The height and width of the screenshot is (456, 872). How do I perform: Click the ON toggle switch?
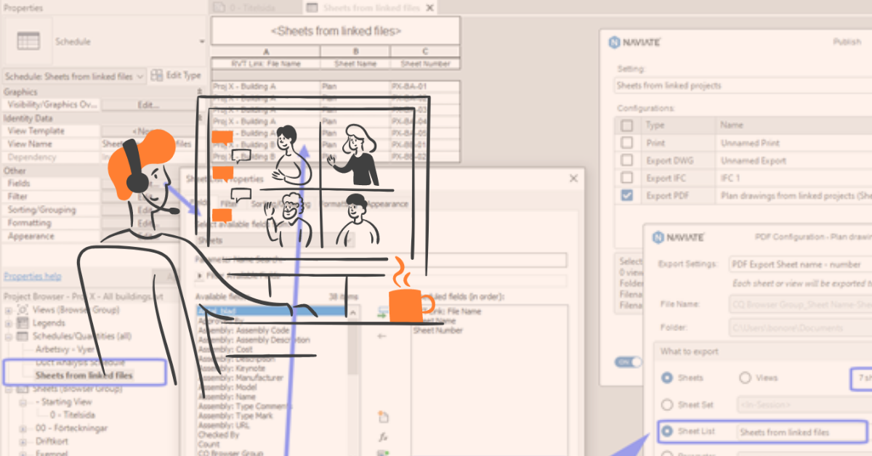[628, 362]
